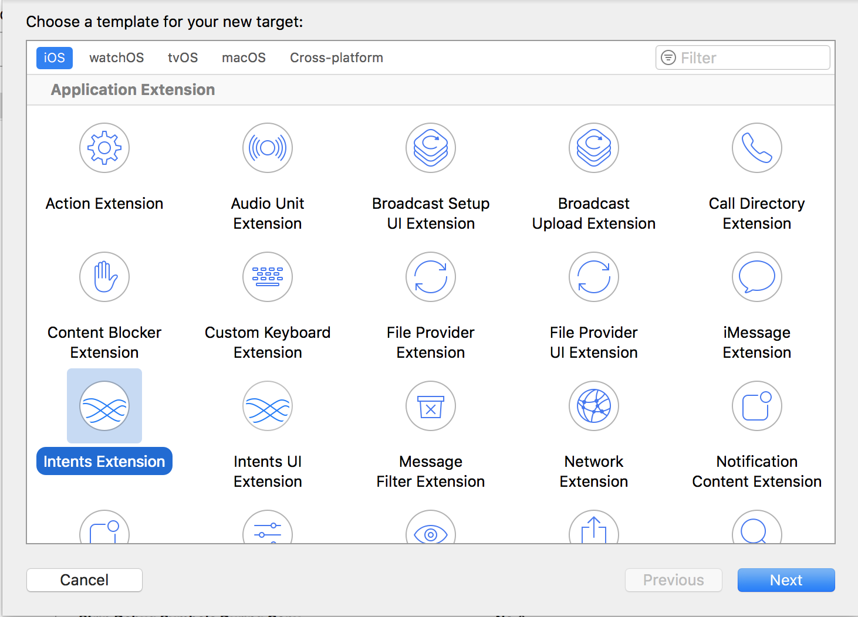Select the Action Extension gear icon

click(x=104, y=148)
